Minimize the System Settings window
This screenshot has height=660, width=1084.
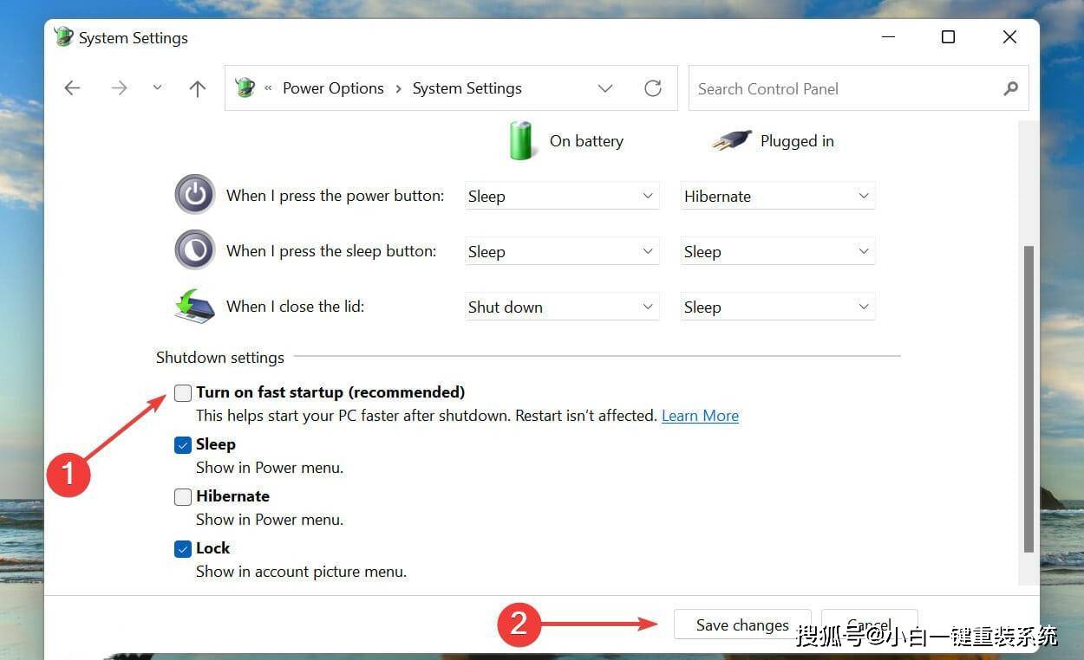[889, 37]
